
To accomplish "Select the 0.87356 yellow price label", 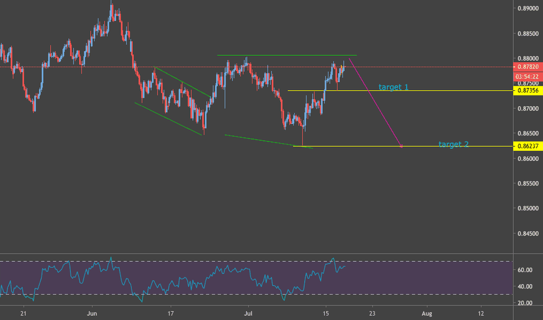I will (x=528, y=91).
